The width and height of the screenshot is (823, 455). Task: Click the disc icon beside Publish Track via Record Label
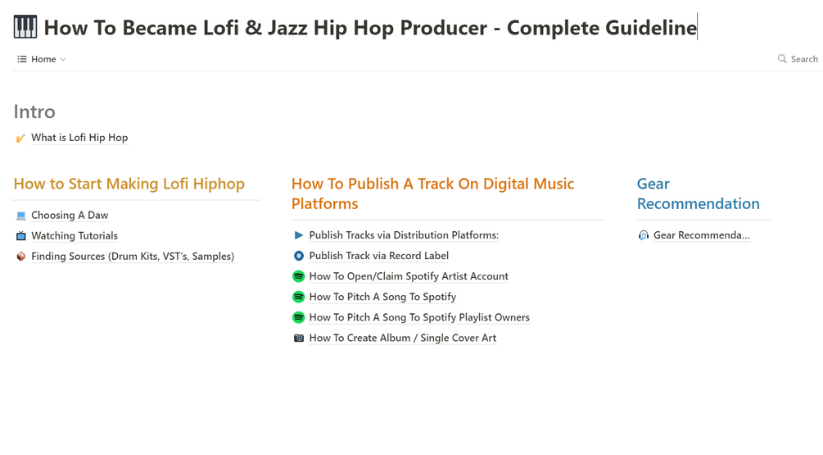click(299, 256)
